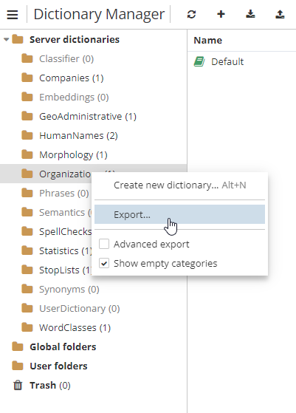The width and height of the screenshot is (296, 413).
Task: Open User folders label
Action: [58, 366]
